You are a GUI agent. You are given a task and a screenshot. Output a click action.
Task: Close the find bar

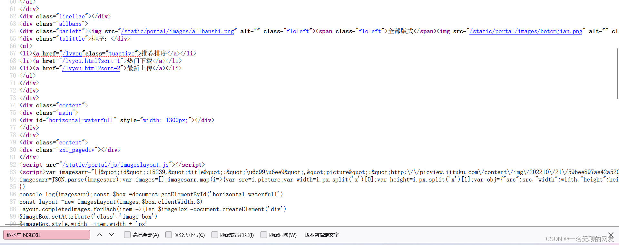coord(611,234)
